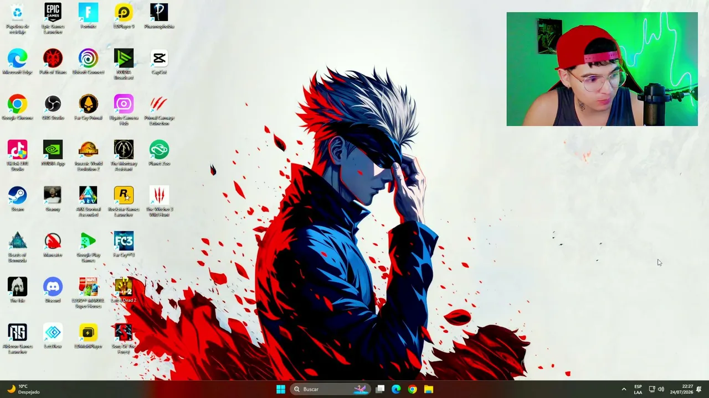Select the Papelera de reciclaje desktop icon
The image size is (709, 398).
(17, 18)
